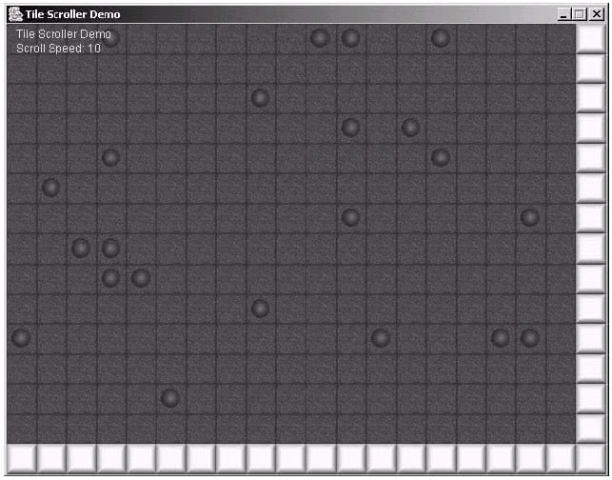The height and width of the screenshot is (480, 612).
Task: Click the 'Tile Scroller Demo' overlay text in canvas
Action: pos(64,34)
